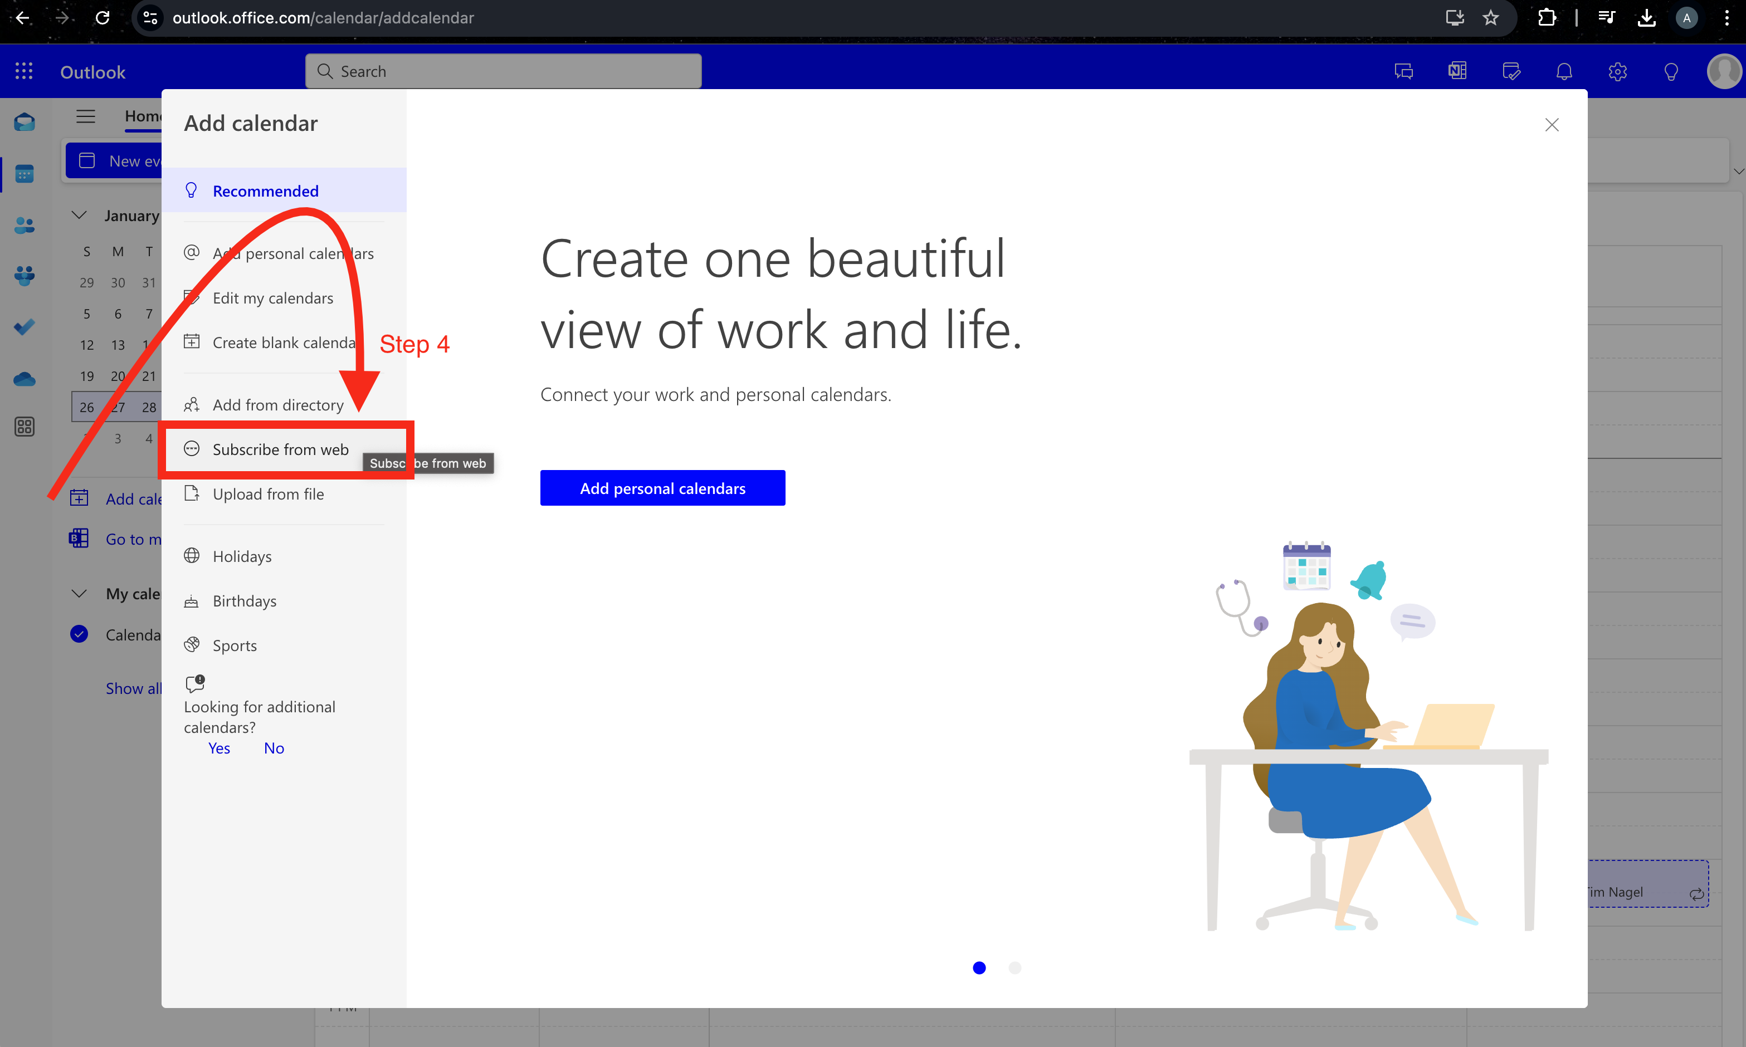Open the Outlook app launcher grid
1746x1047 pixels.
point(23,71)
